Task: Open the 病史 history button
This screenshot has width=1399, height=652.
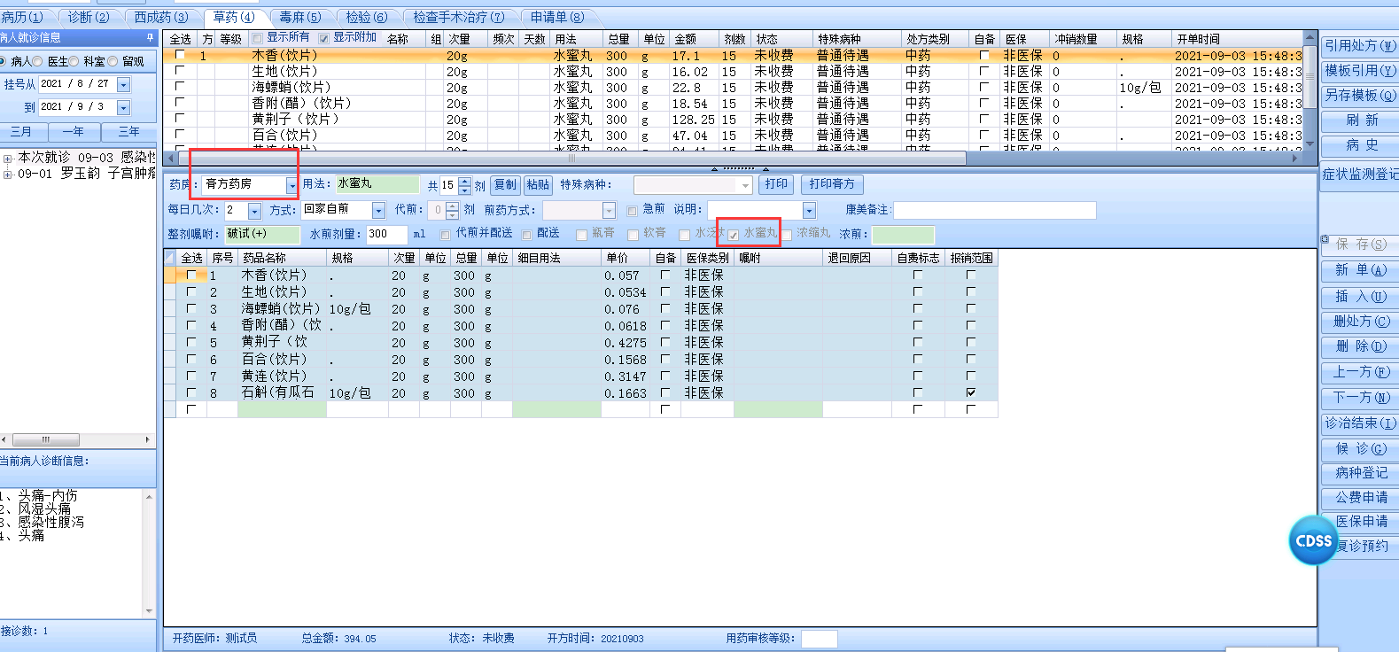Action: click(1360, 145)
